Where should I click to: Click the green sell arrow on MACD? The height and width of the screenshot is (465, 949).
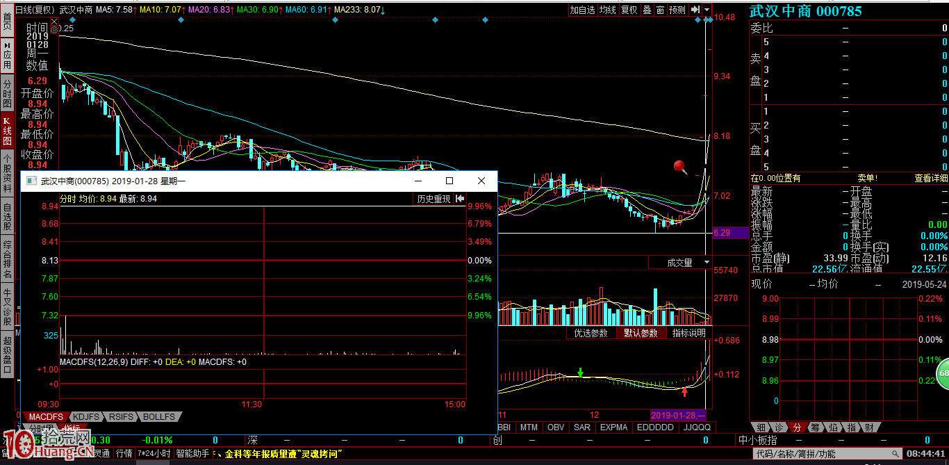coord(580,372)
